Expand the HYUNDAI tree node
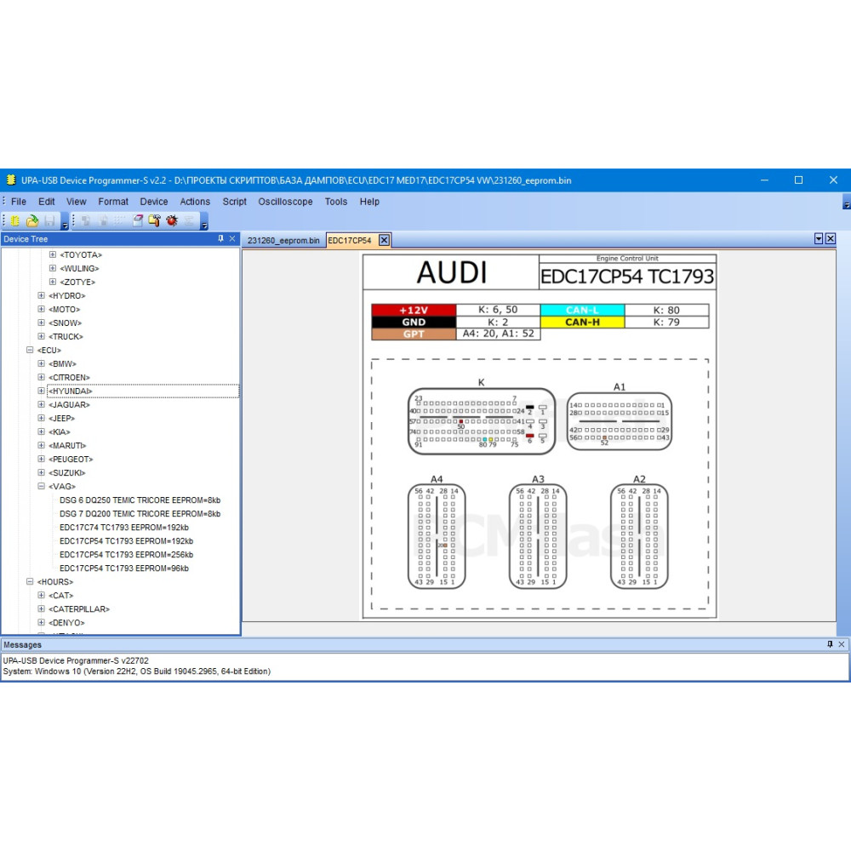This screenshot has width=851, height=851. 41,391
